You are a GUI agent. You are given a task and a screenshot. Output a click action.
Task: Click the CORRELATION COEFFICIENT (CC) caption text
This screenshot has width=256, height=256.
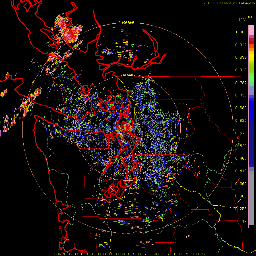[90, 254]
